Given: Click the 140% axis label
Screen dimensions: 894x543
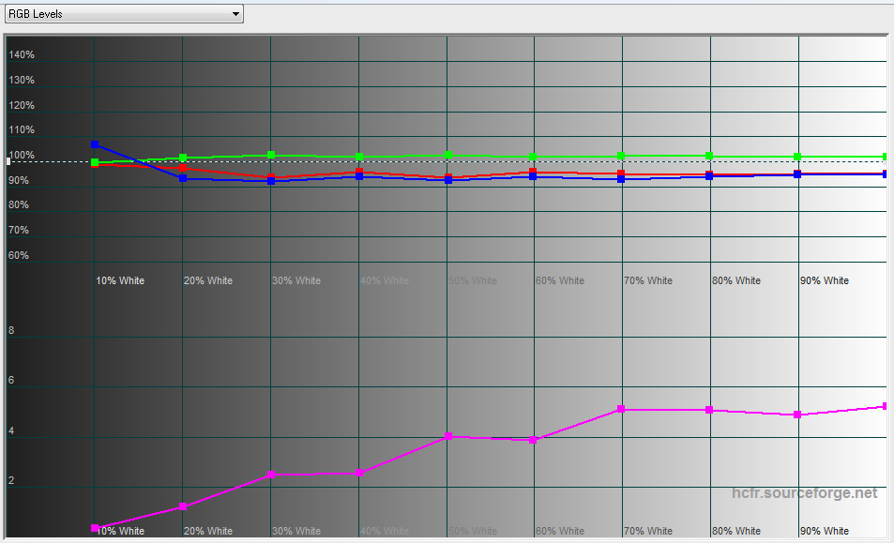Looking at the screenshot, I should (22, 54).
